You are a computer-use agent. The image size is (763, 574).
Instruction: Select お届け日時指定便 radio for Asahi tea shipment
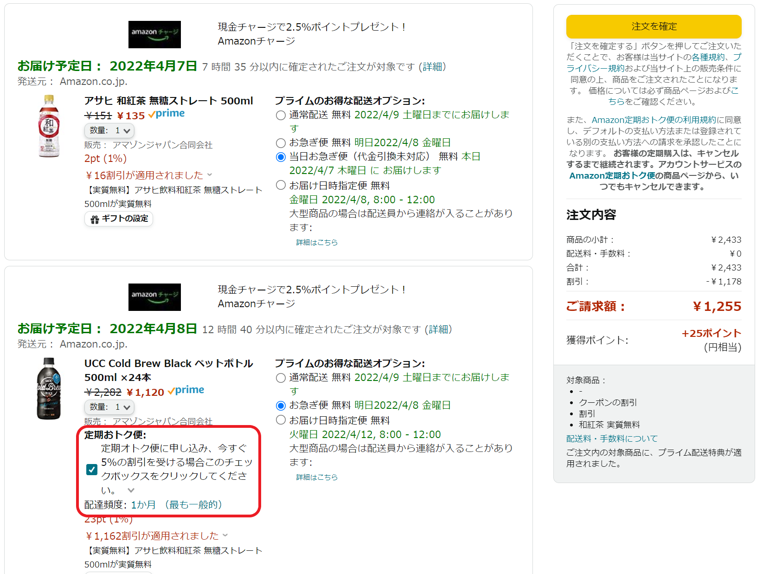[281, 185]
